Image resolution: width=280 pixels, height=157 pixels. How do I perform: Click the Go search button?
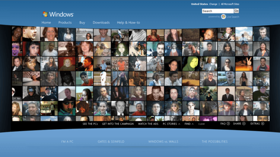[x=237, y=11]
